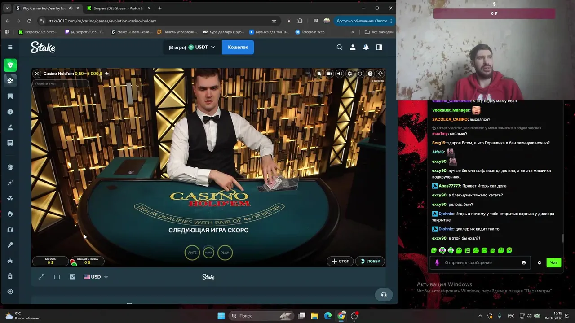Open Favourites bookmark icon in sidebar
The image size is (575, 323).
pos(10,96)
